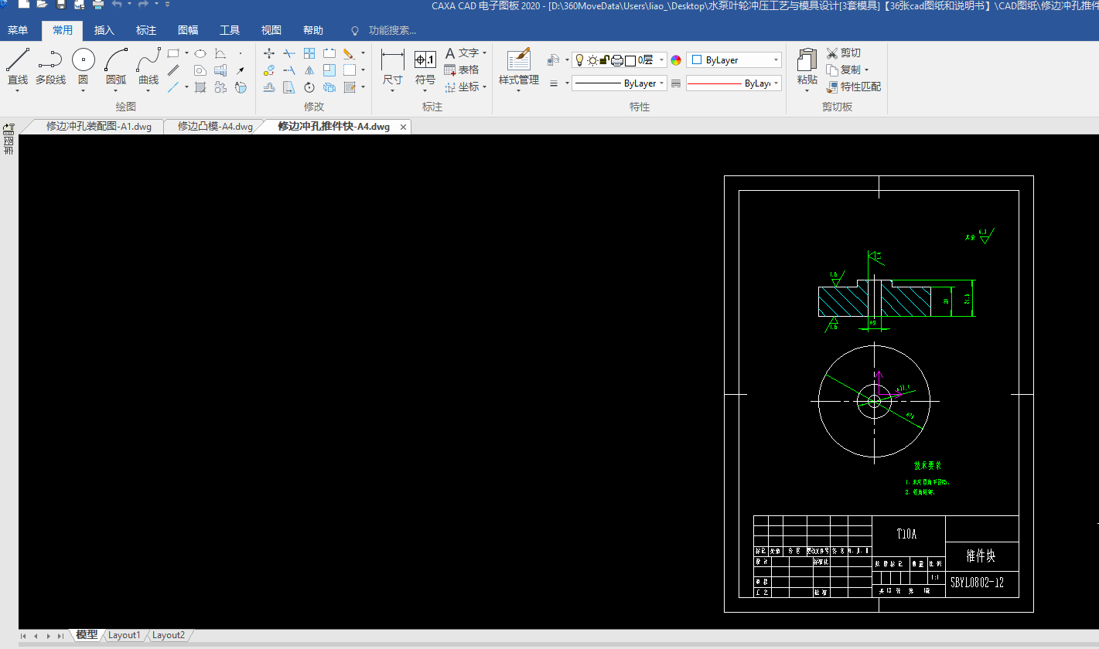Select the point drawing tool

click(x=241, y=53)
